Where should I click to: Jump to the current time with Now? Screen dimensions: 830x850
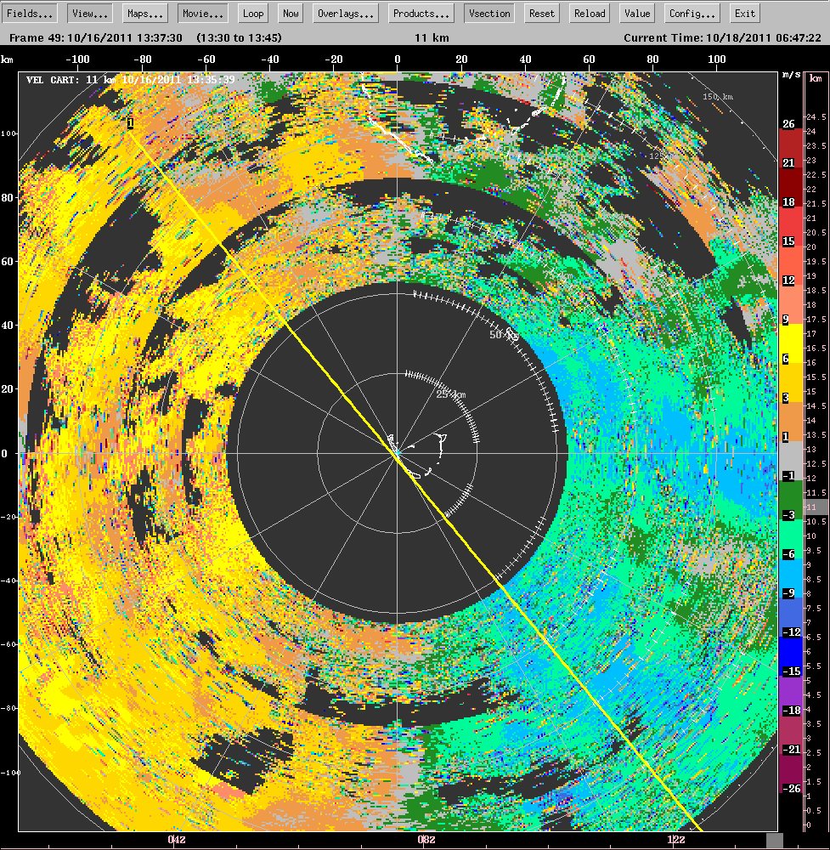(291, 14)
